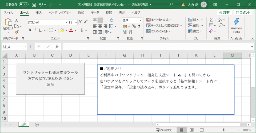Click the Analyze Data button
The height and width of the screenshot is (133, 256).
click(x=237, y=26)
